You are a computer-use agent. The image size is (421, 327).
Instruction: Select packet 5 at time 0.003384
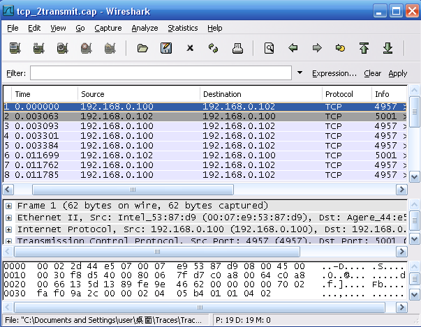[x=205, y=146]
